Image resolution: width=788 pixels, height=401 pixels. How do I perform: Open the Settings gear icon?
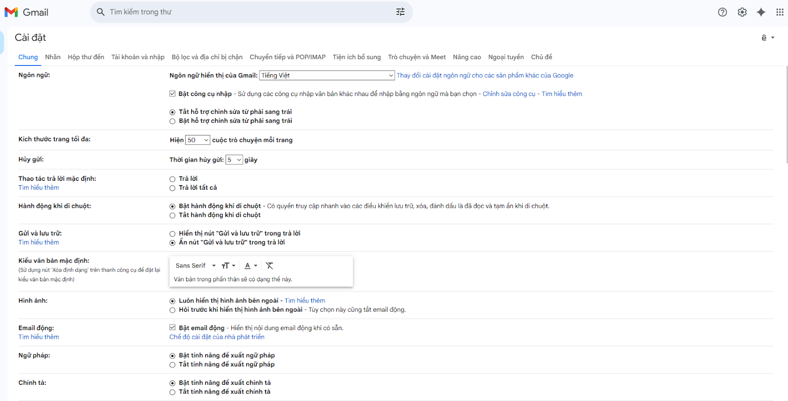(x=742, y=12)
